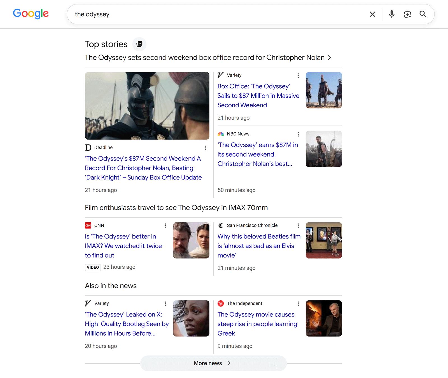Open the three-dot menu for Variety's Leaked on X story
Image resolution: width=448 pixels, height=378 pixels.
[x=165, y=304]
